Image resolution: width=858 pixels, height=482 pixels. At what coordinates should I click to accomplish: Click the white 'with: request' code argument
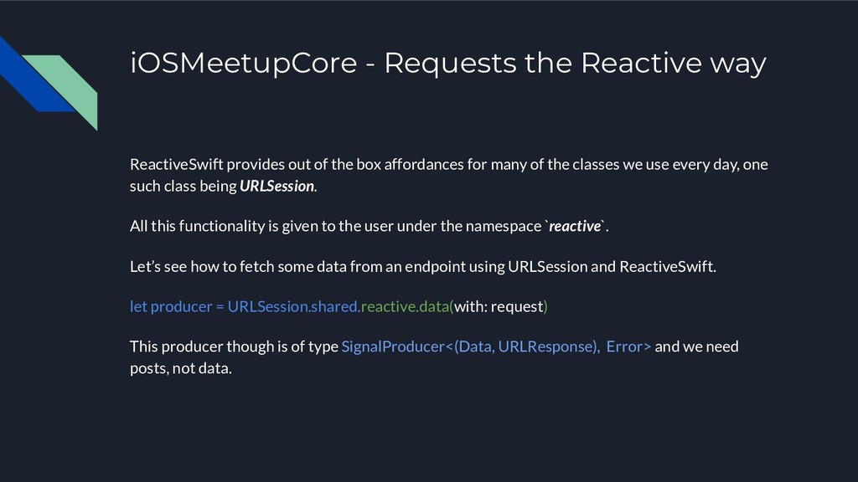499,306
